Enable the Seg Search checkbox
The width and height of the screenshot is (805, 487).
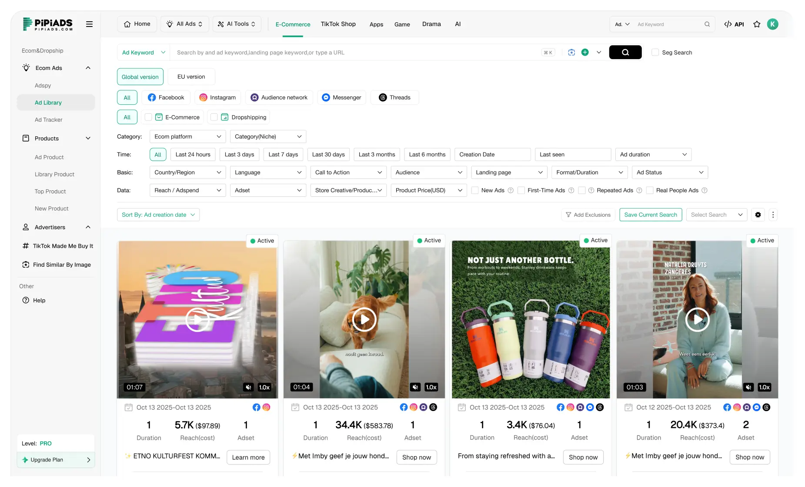click(x=655, y=52)
